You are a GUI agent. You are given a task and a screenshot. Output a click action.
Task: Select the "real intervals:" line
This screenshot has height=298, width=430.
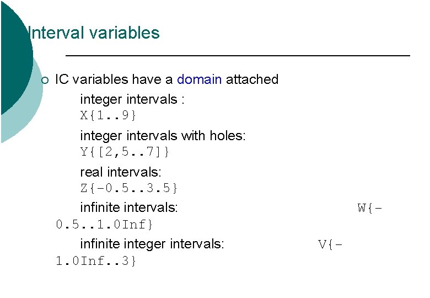[x=121, y=172]
